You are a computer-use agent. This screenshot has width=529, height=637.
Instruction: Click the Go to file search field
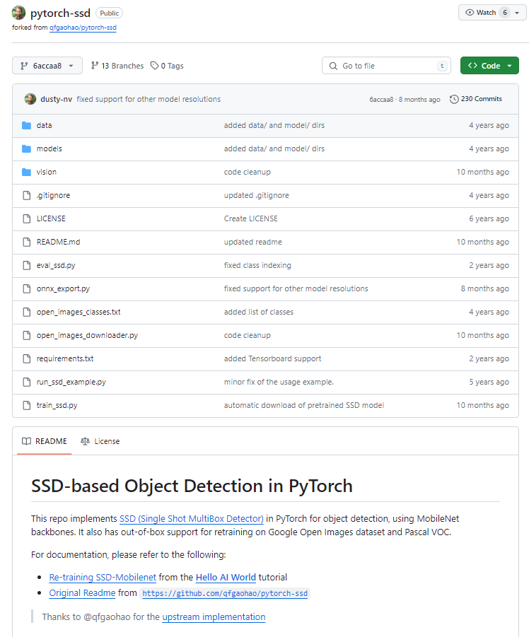[x=386, y=66]
